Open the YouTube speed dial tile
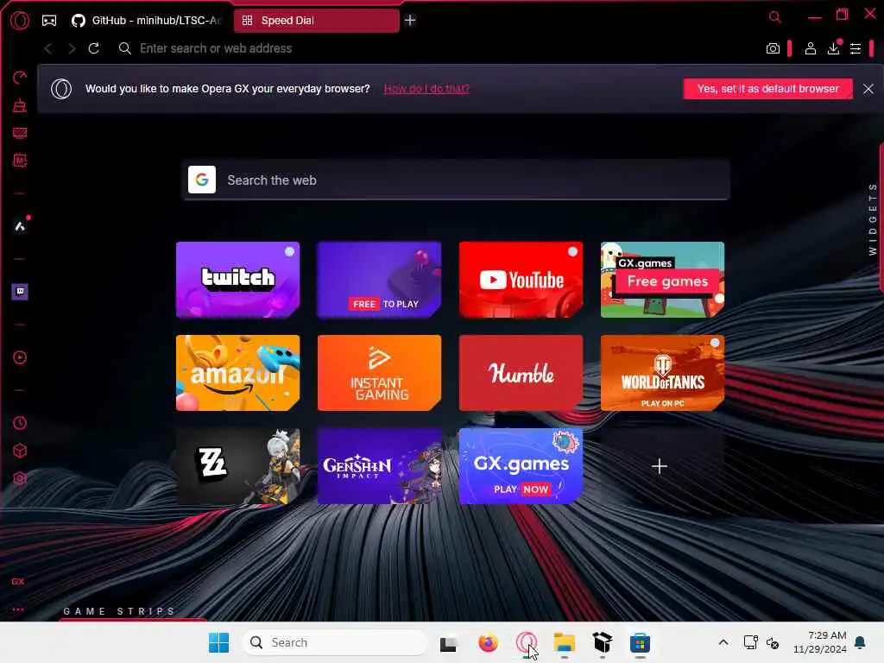 click(x=521, y=280)
